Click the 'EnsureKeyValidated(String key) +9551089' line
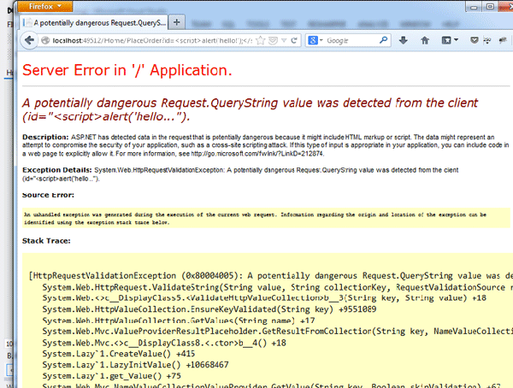The height and width of the screenshot is (388, 513). tap(209, 309)
